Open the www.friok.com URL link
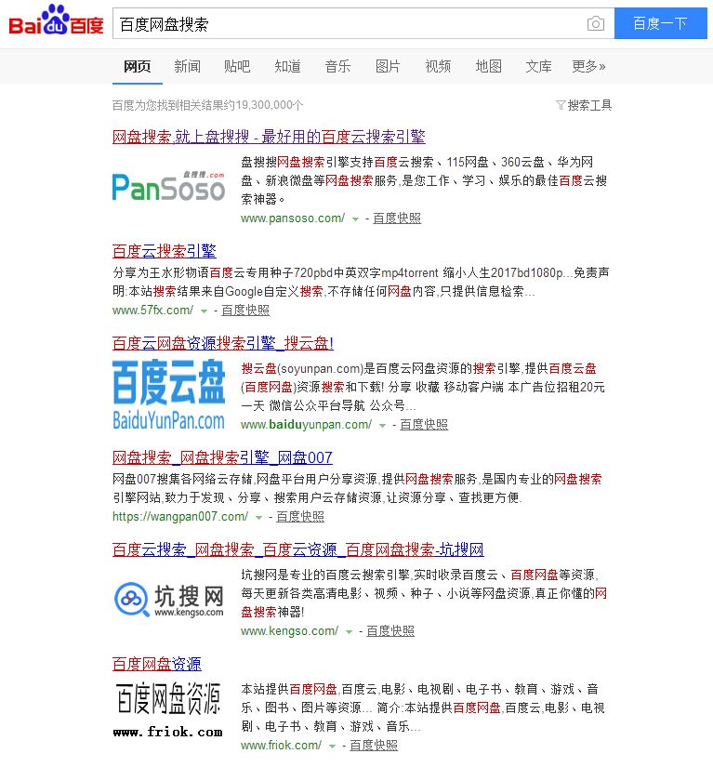 [281, 746]
